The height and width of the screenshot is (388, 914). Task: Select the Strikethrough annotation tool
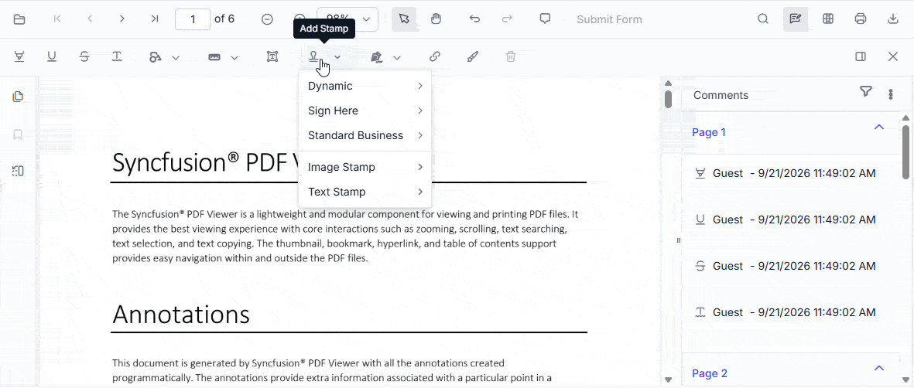point(84,56)
